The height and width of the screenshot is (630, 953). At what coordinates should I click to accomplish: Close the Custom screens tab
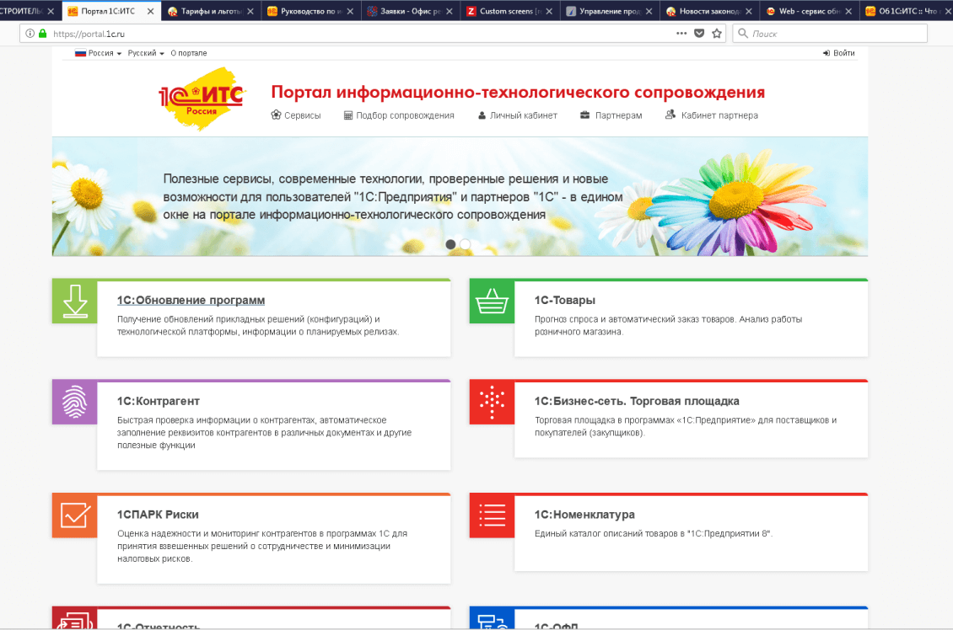tap(549, 11)
